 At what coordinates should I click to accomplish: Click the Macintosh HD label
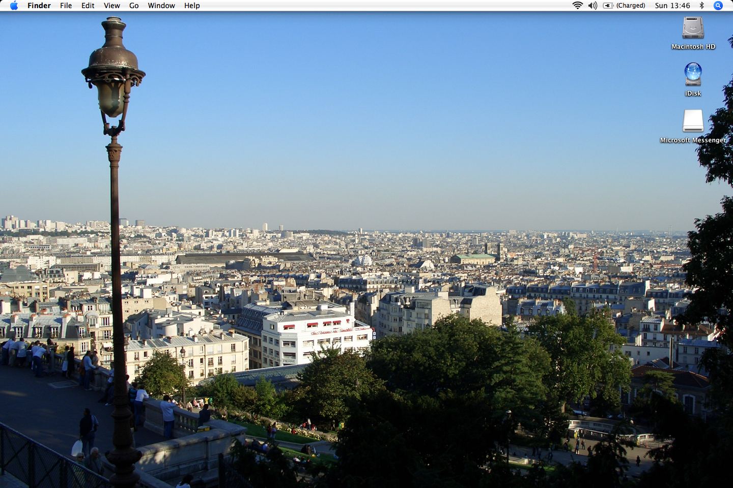pyautogui.click(x=693, y=47)
